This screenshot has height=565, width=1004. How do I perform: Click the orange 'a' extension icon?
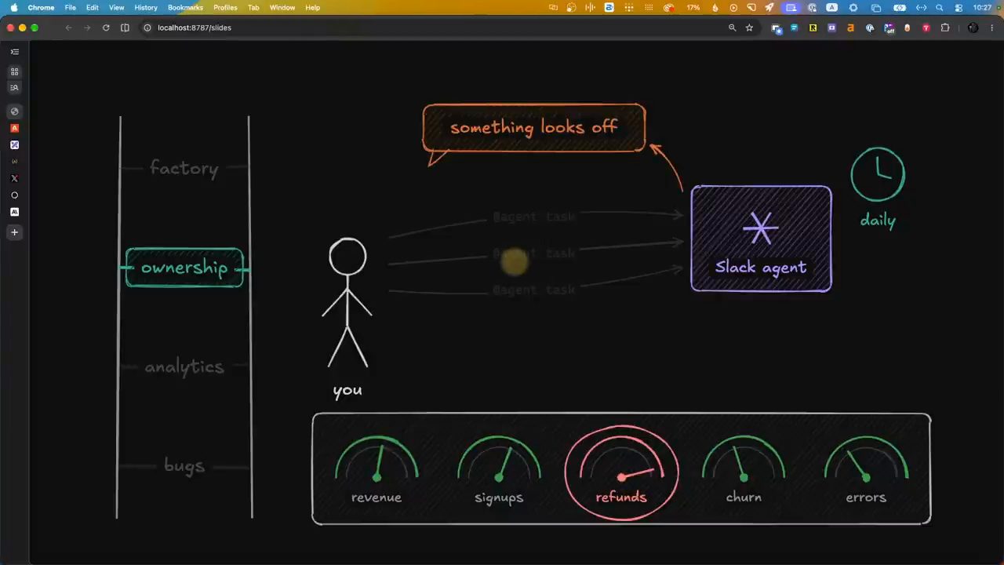click(x=850, y=27)
